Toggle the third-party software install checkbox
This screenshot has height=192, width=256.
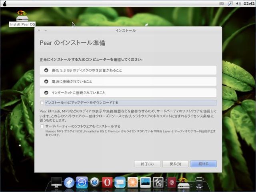42,126
